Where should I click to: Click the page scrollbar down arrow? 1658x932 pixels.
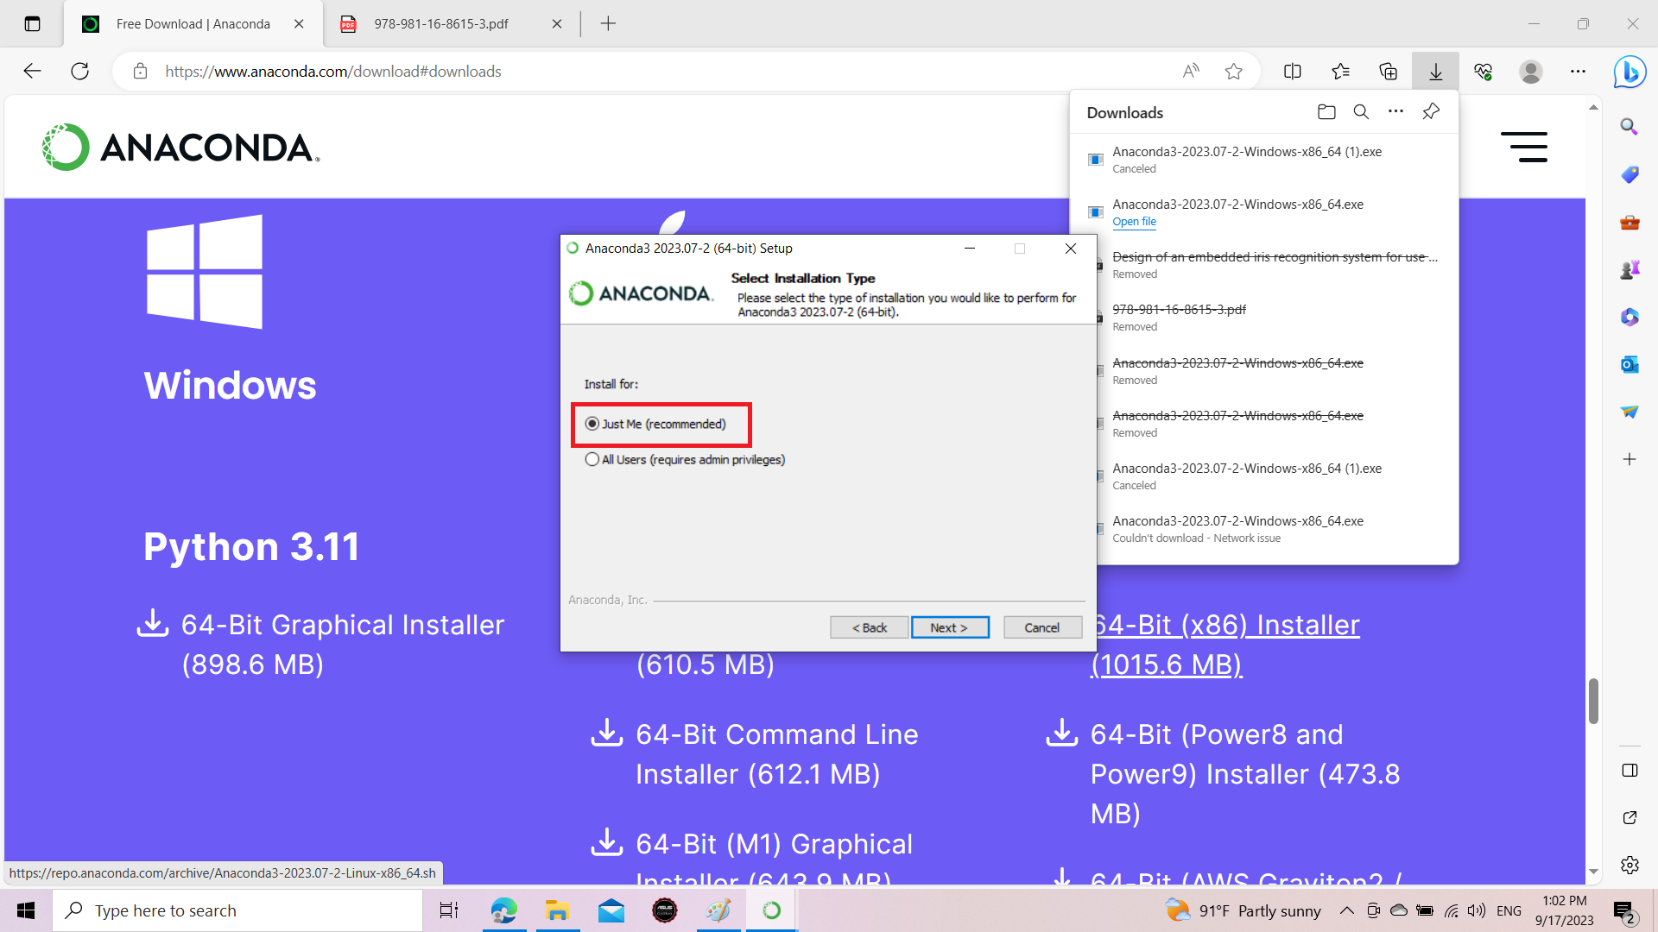1593,872
